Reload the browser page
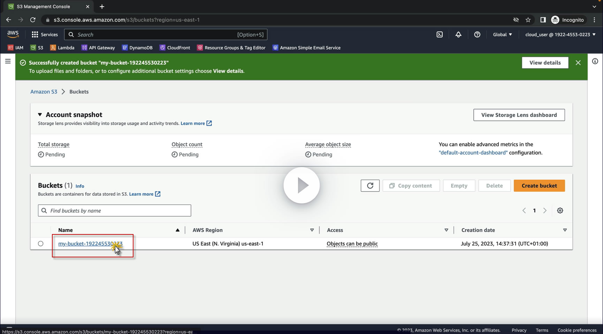 33,20
